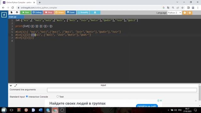The image size is (201, 113).
Task: Click the OnlineGDB lightning logo
Action: click(x=4, y=15)
